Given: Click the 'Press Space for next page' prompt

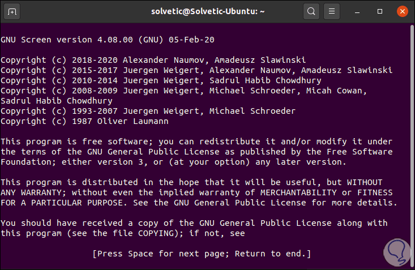Looking at the screenshot, I should click(202, 254).
